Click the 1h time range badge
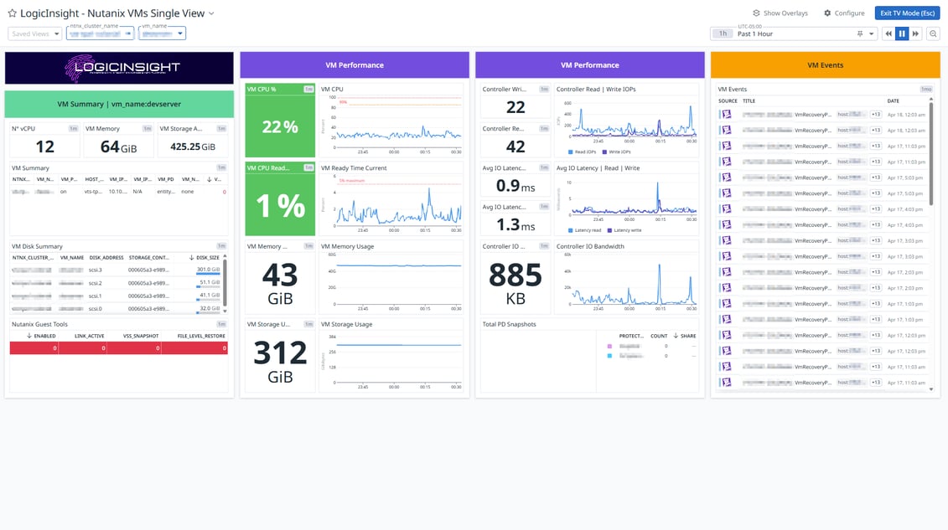The image size is (948, 530). tap(723, 33)
